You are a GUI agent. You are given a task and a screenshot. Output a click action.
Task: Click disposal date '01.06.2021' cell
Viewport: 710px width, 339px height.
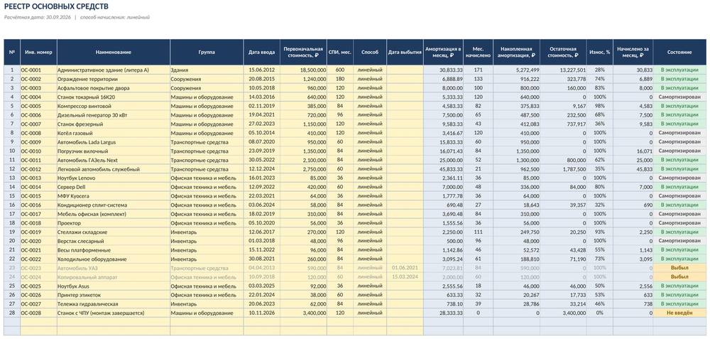(405, 268)
